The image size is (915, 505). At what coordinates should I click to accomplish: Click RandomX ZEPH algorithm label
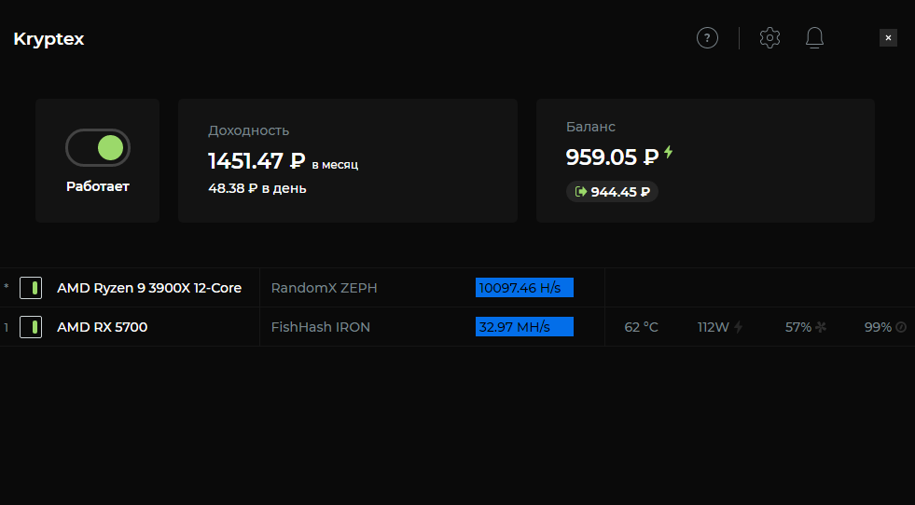[324, 288]
